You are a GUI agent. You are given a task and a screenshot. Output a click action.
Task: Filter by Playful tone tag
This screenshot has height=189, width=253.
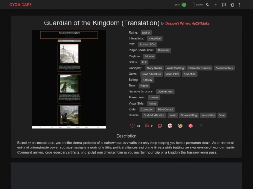[x=144, y=86]
